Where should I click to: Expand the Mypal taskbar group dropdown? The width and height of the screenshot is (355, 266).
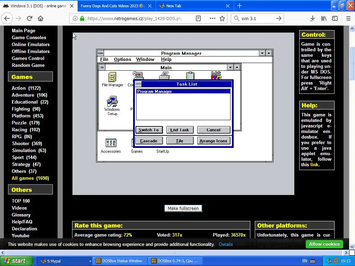point(90,261)
